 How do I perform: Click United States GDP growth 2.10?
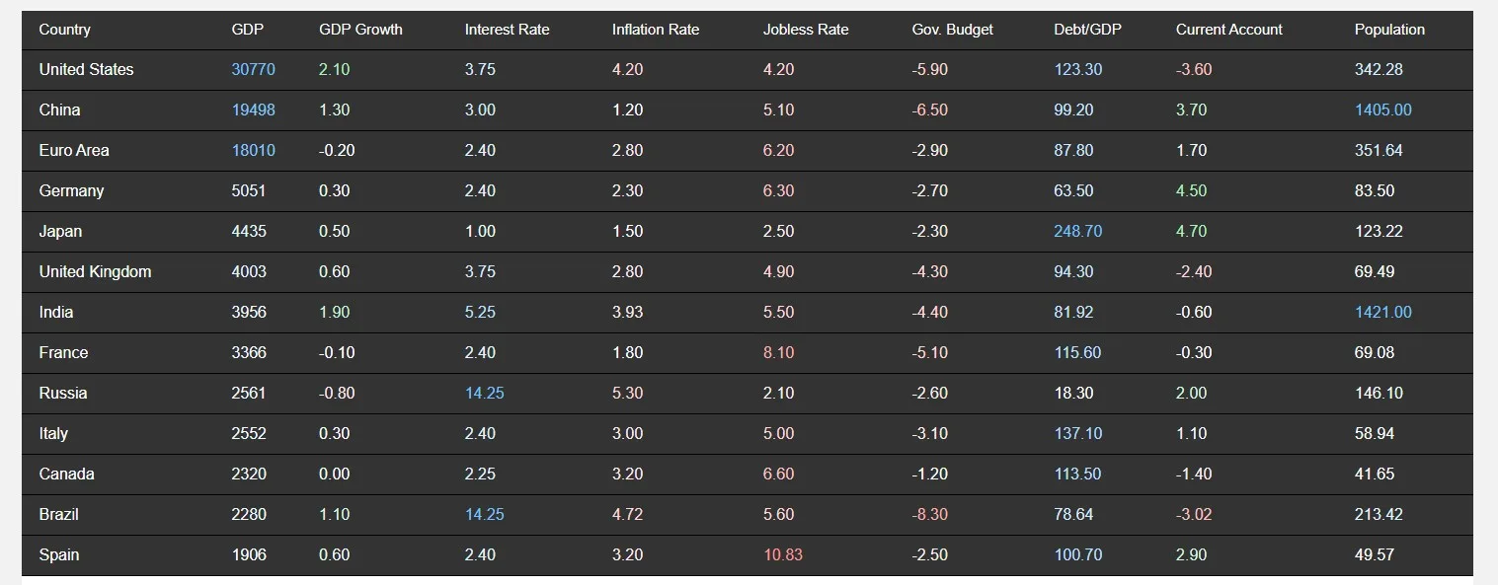pos(334,69)
